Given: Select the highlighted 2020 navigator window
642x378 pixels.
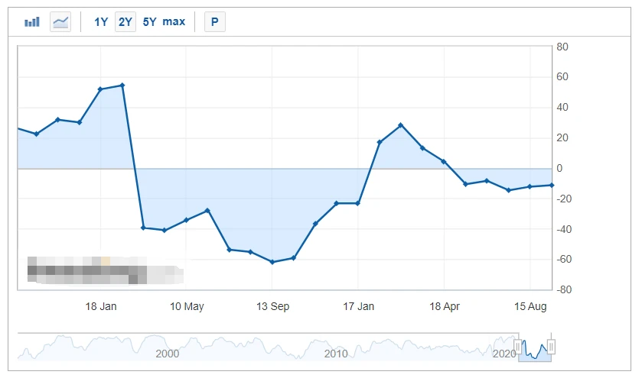Looking at the screenshot, I should click(535, 347).
